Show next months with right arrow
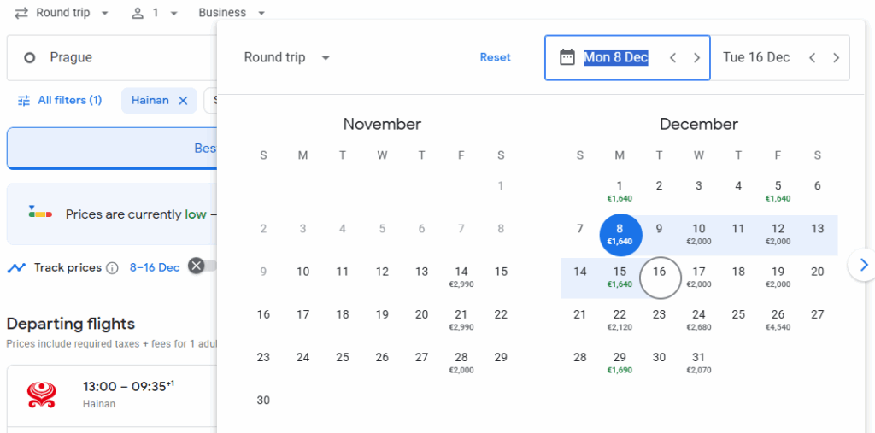 point(862,266)
